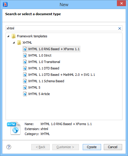Clear the search text with the X icon
Image resolution: width=128 pixels, height=156 pixels.
click(x=120, y=29)
